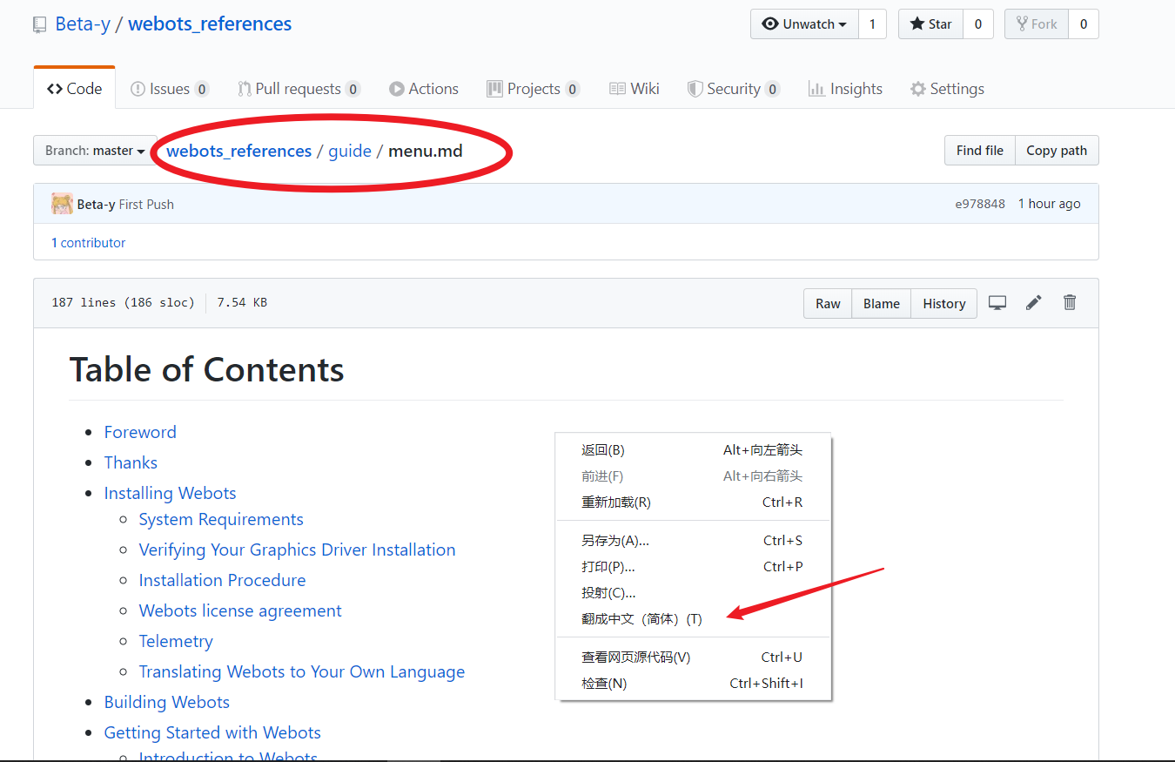Go to the guide folder breadcrumb

click(x=350, y=151)
